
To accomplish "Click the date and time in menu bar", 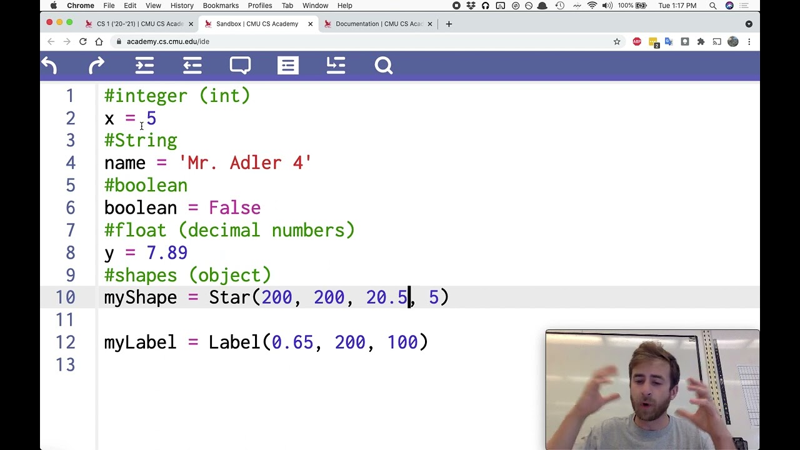I will click(677, 6).
